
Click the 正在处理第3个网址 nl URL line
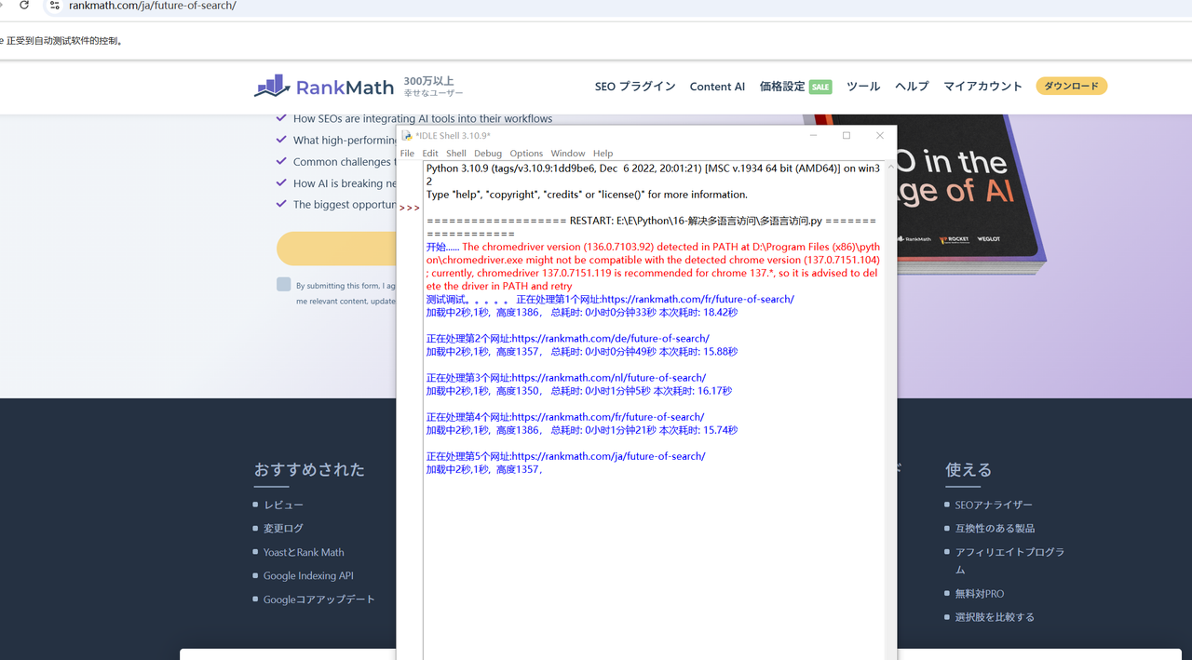(x=566, y=377)
